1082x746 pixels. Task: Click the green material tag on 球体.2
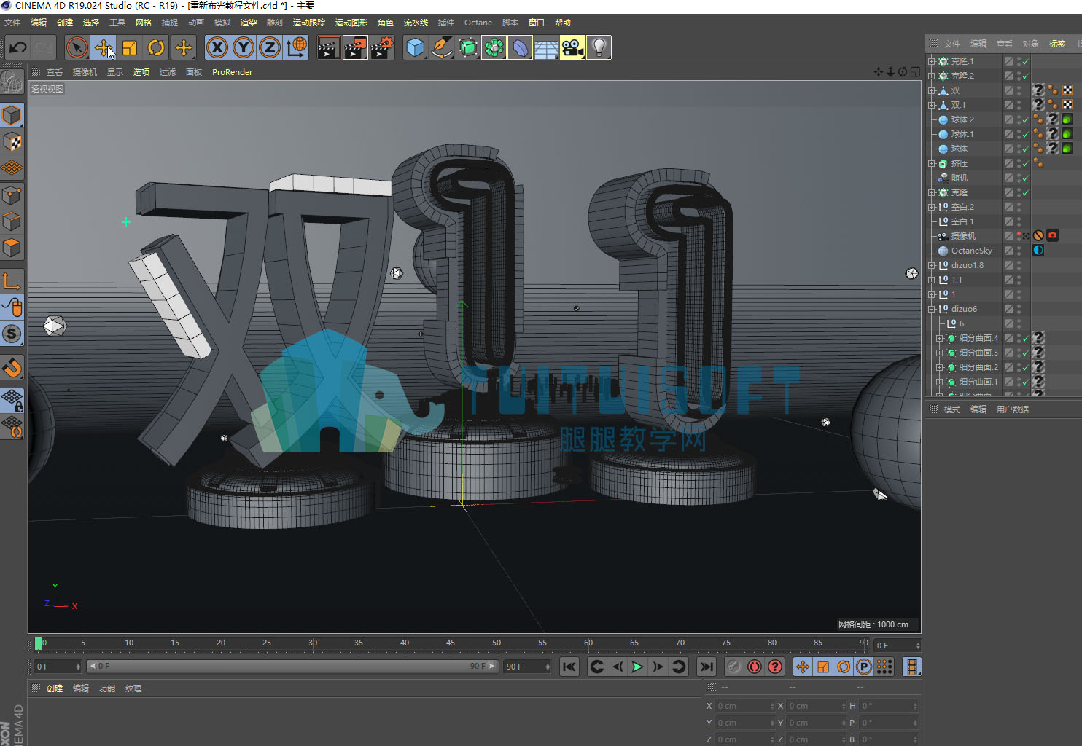pyautogui.click(x=1067, y=119)
